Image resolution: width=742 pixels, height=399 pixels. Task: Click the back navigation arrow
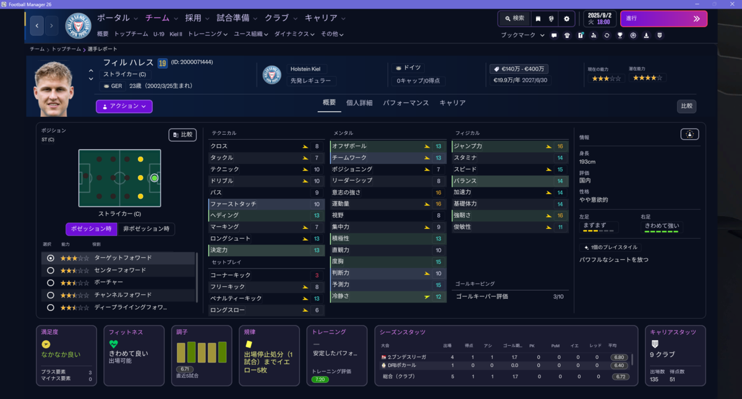coord(37,26)
